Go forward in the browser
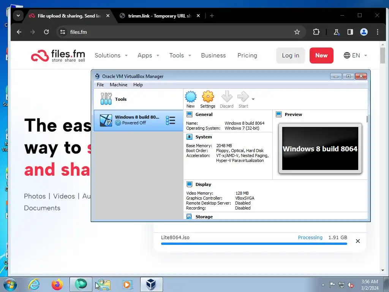This screenshot has height=292, width=389. pyautogui.click(x=33, y=32)
